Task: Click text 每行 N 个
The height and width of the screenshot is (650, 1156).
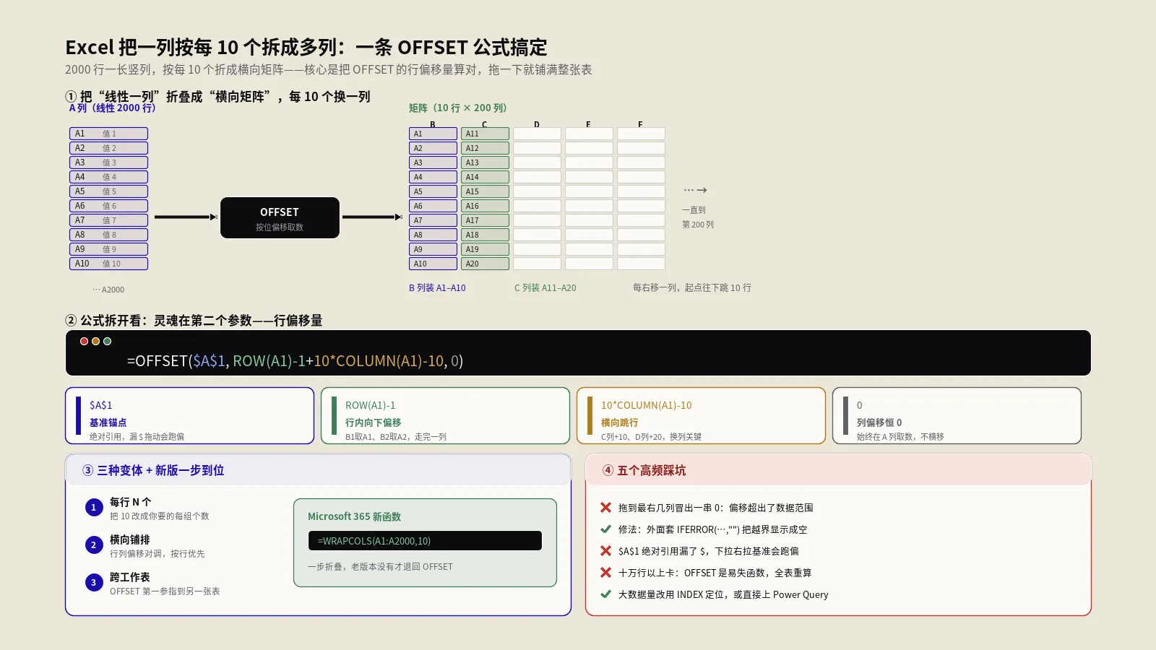Action: point(131,502)
